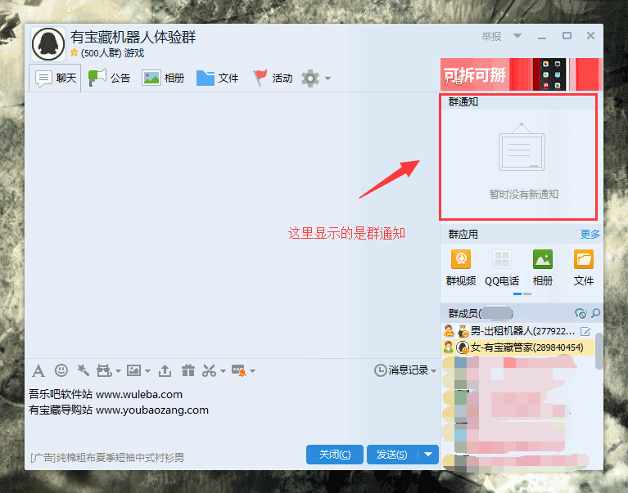Click the admin badge icon of 女-有宝藏管家
Viewport: 628px width, 493px height.
click(449, 347)
